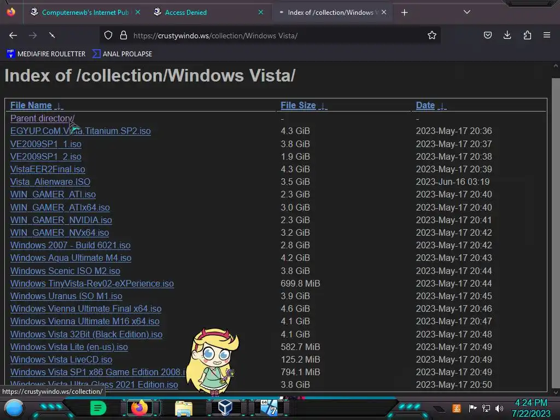560x420 pixels.
Task: Download WIN_GAMER_NVIDIA.iso
Action: pos(61,220)
